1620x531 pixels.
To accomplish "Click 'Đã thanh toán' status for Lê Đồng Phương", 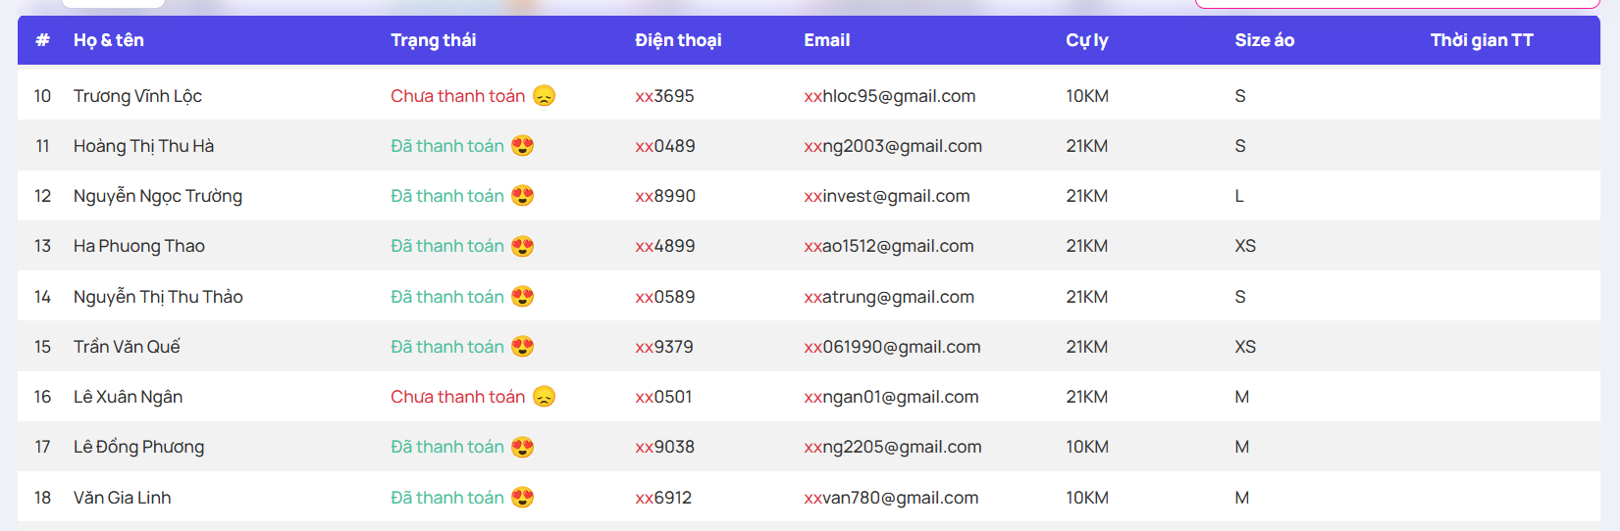I will pos(447,447).
